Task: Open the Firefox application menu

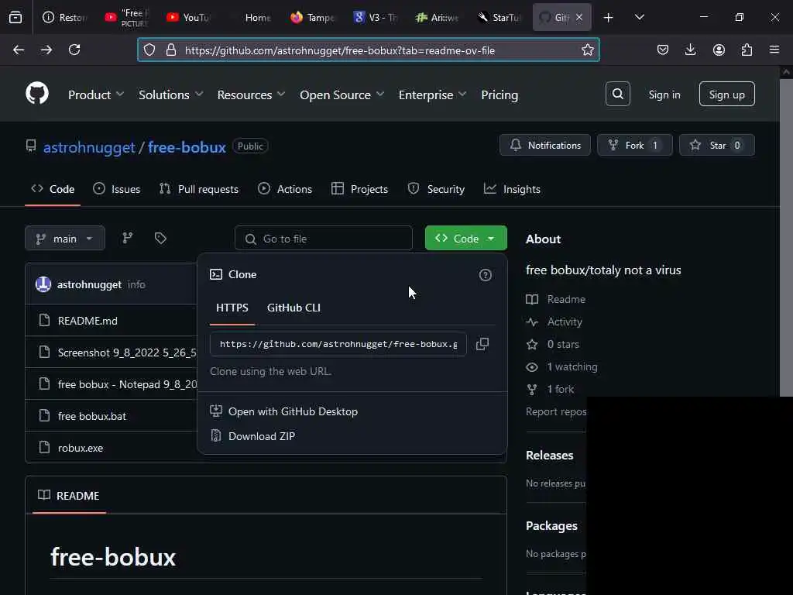Action: click(774, 50)
